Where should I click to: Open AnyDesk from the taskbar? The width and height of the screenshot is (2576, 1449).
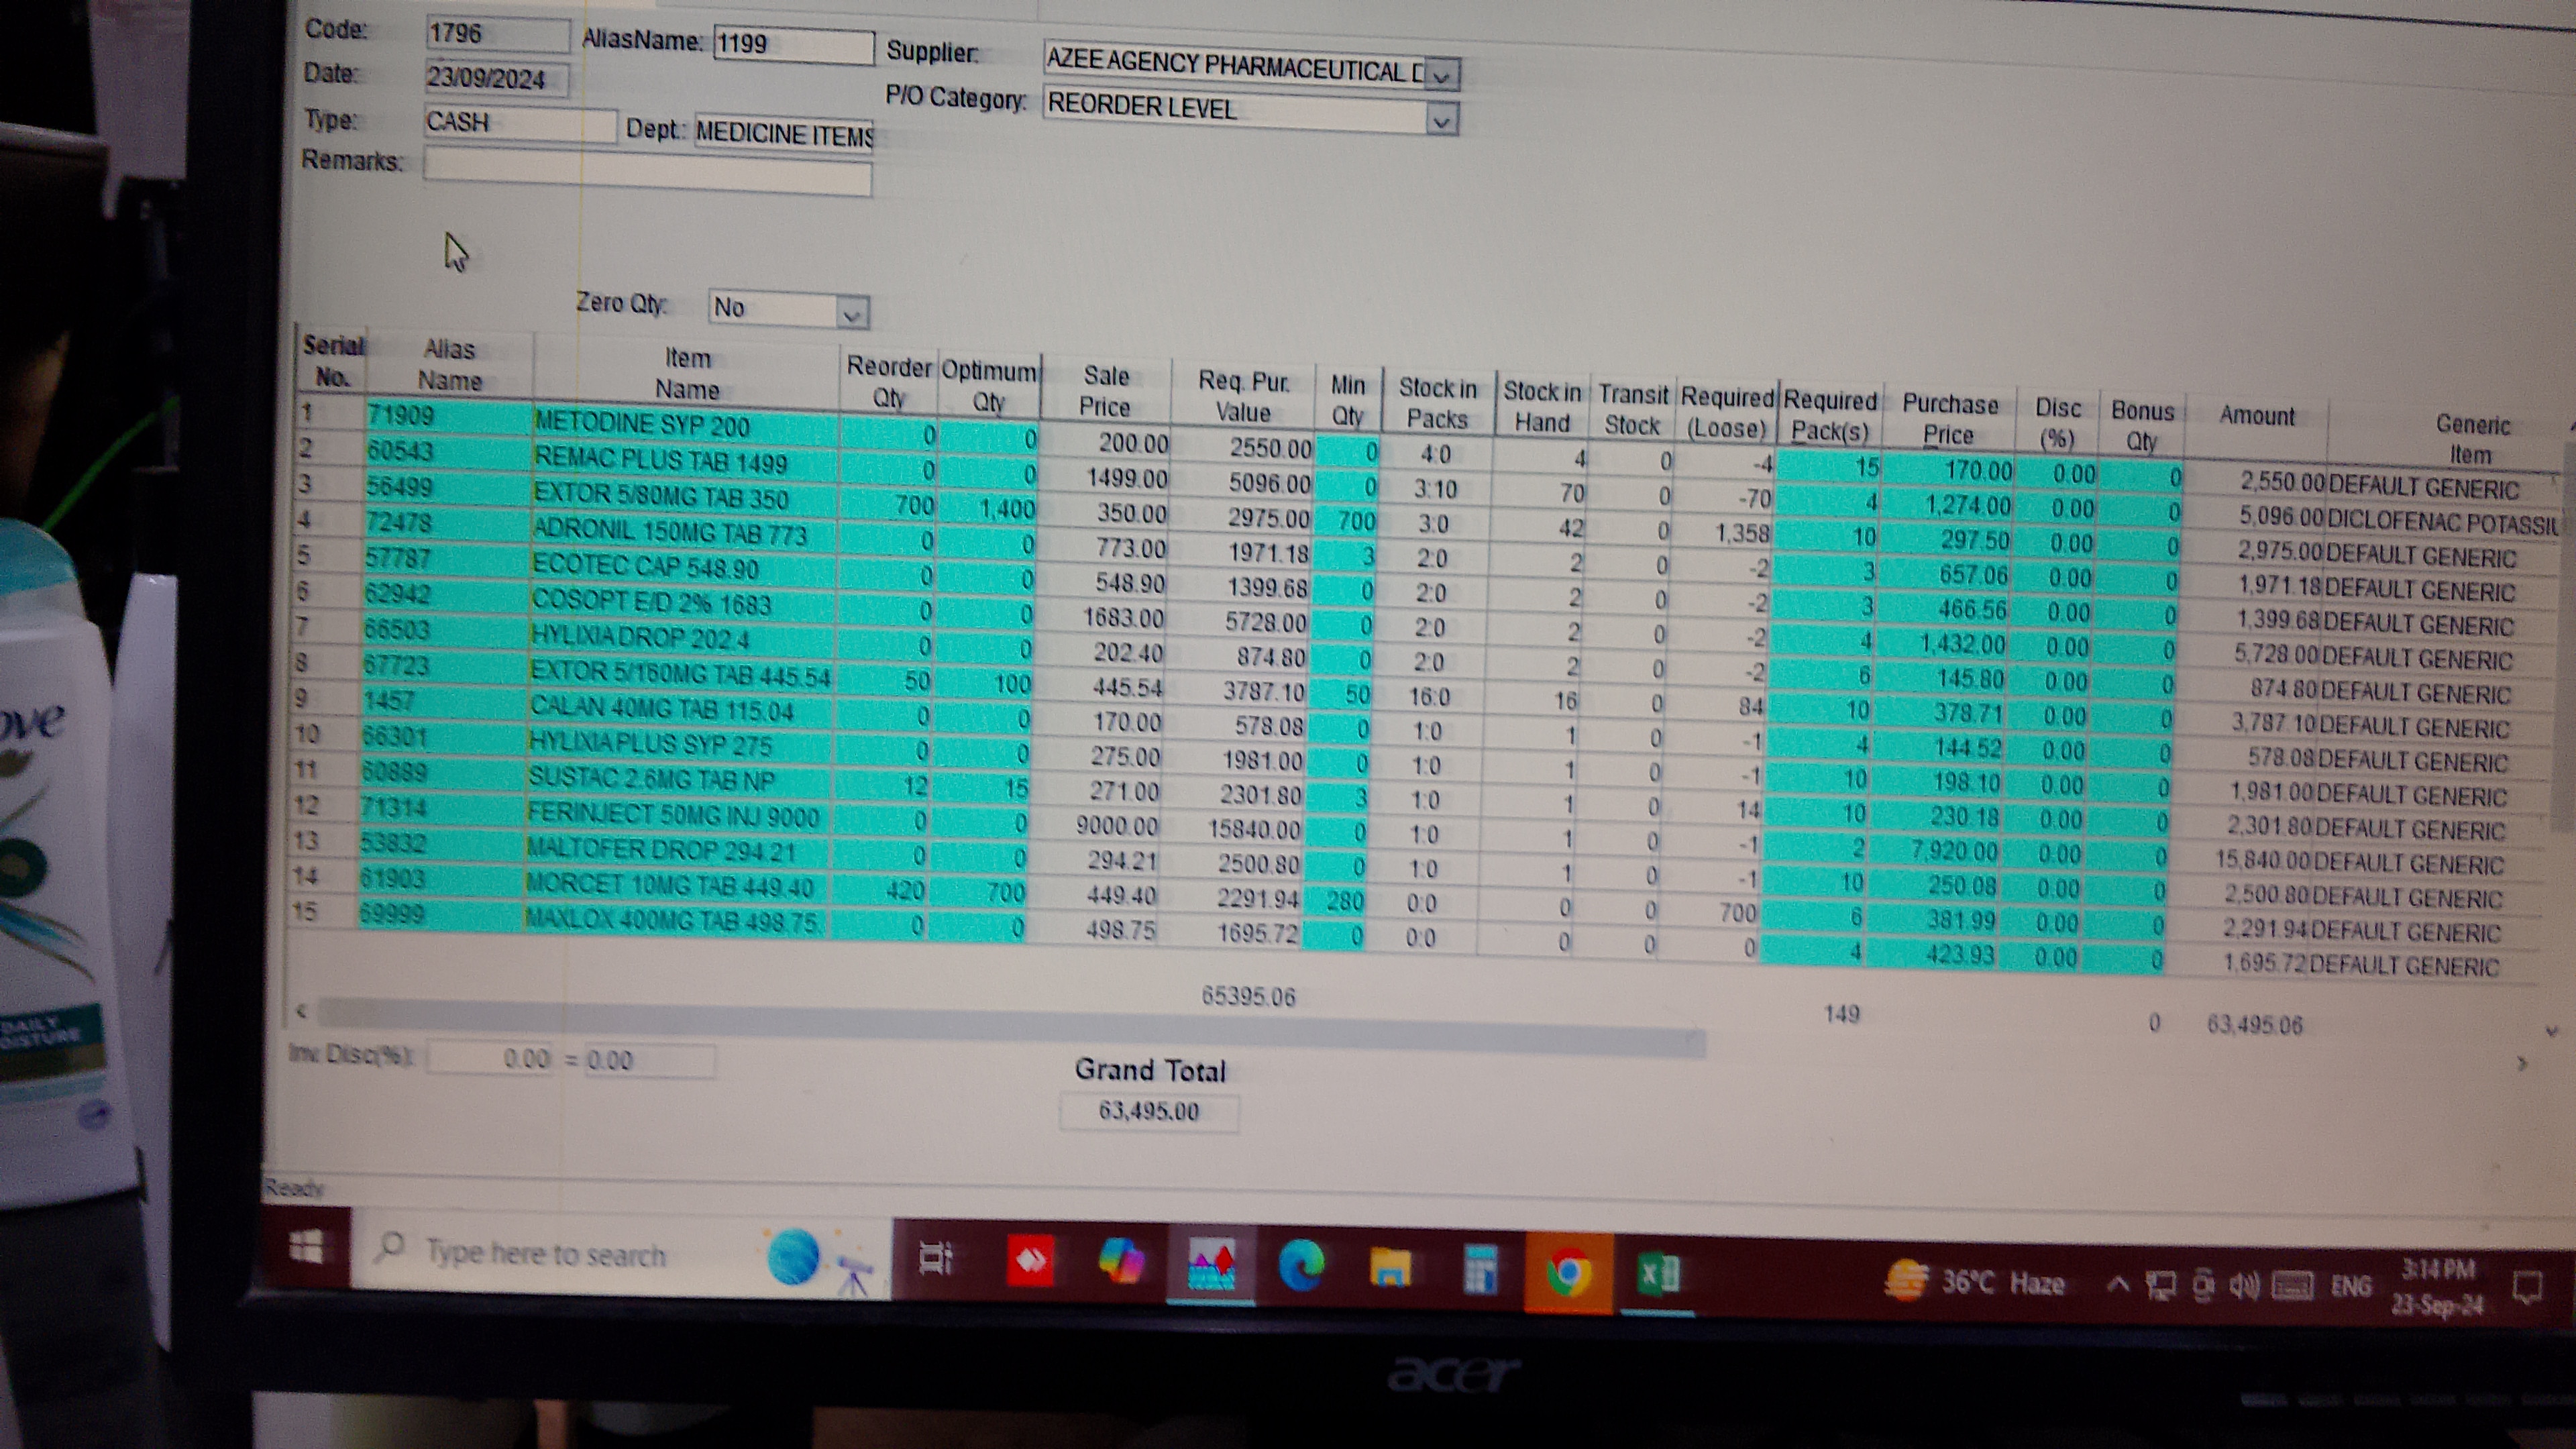(x=1030, y=1262)
